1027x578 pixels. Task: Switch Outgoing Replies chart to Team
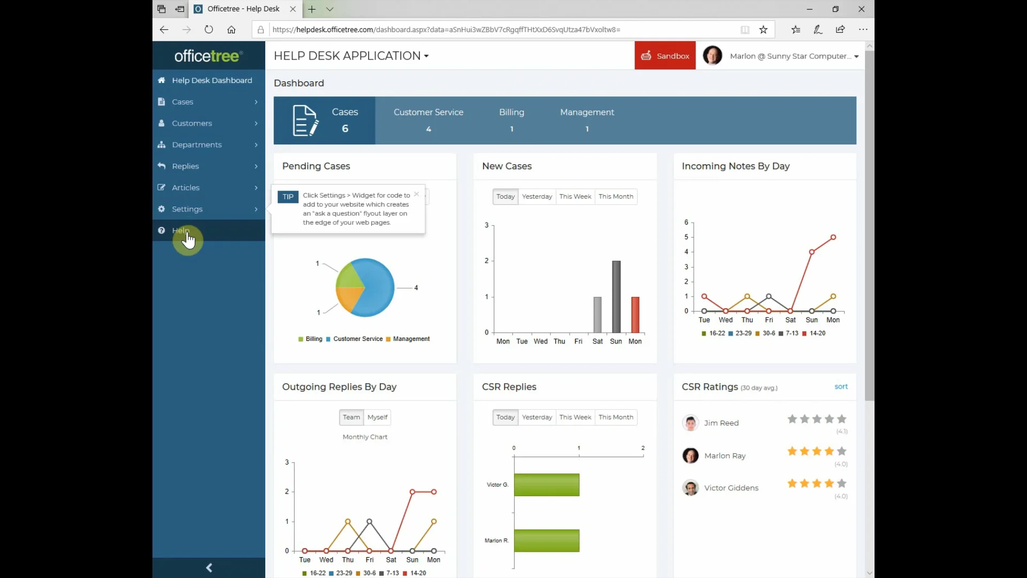pyautogui.click(x=351, y=417)
